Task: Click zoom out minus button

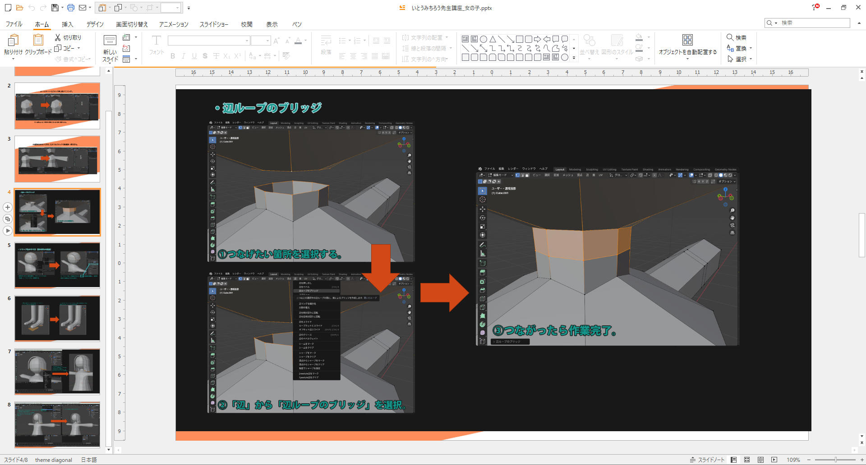Action: (x=809, y=460)
